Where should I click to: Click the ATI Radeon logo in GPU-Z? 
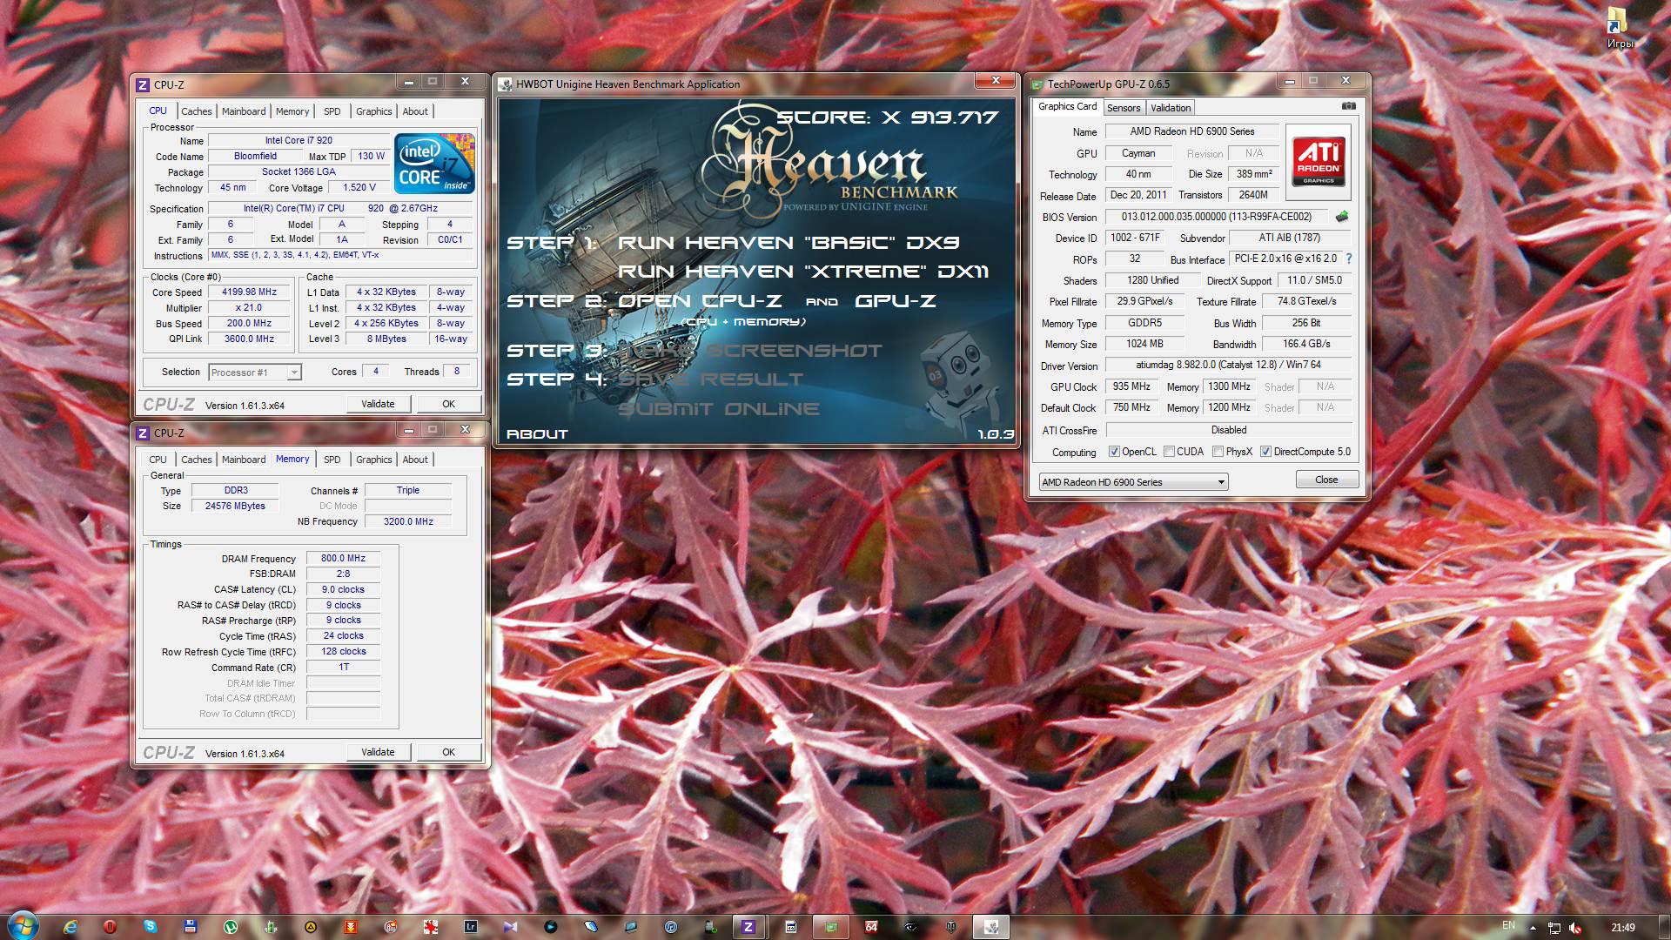pos(1319,162)
